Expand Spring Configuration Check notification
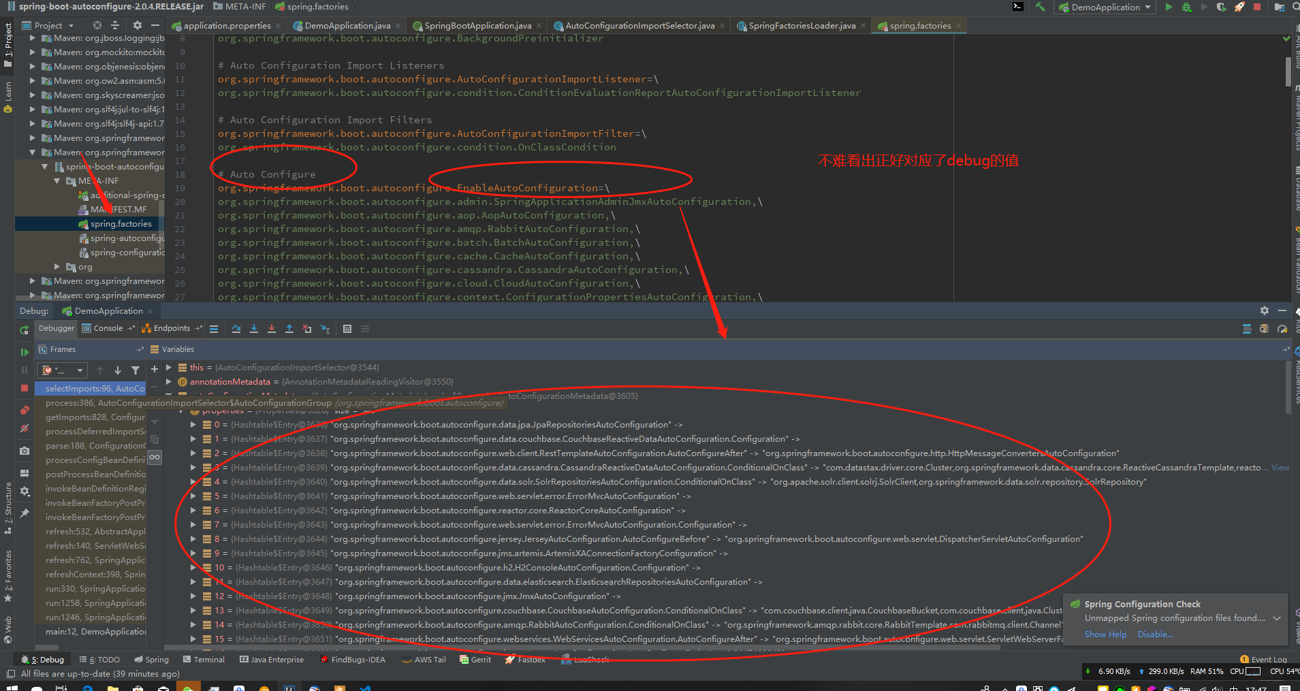1300x691 pixels. click(1277, 618)
